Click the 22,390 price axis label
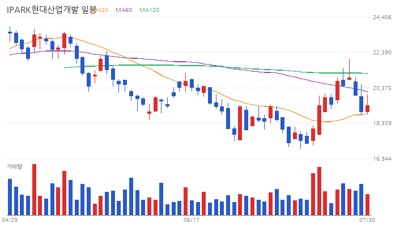The height and width of the screenshot is (249, 408). (382, 53)
